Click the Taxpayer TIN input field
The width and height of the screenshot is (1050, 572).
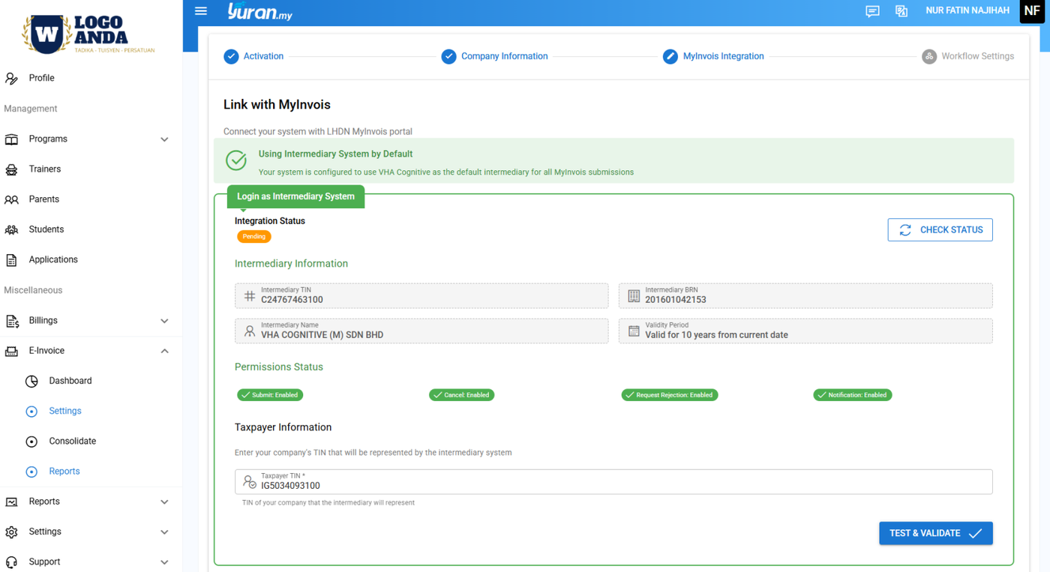(613, 482)
